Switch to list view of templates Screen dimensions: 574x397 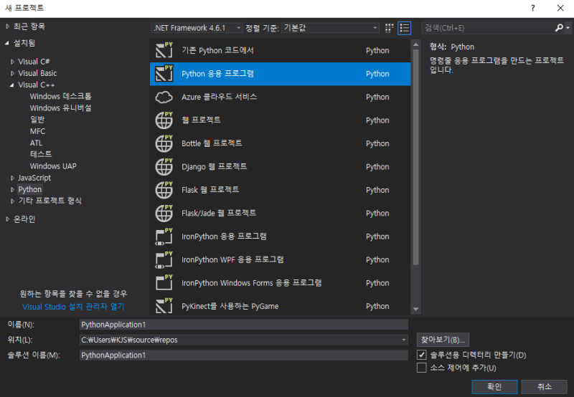(x=404, y=28)
